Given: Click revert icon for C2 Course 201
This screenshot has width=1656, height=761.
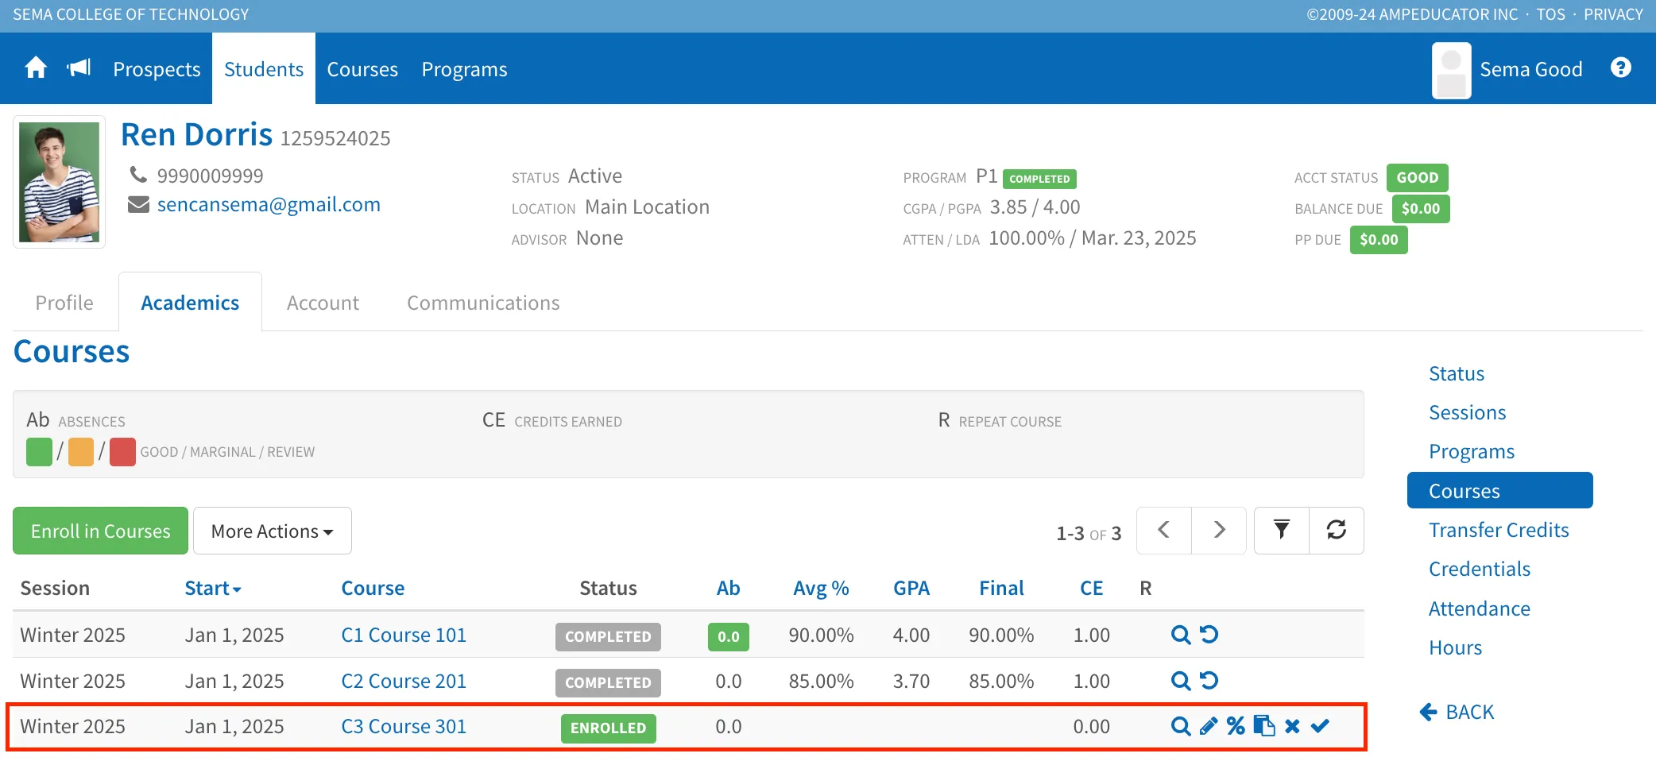Looking at the screenshot, I should click(1209, 681).
